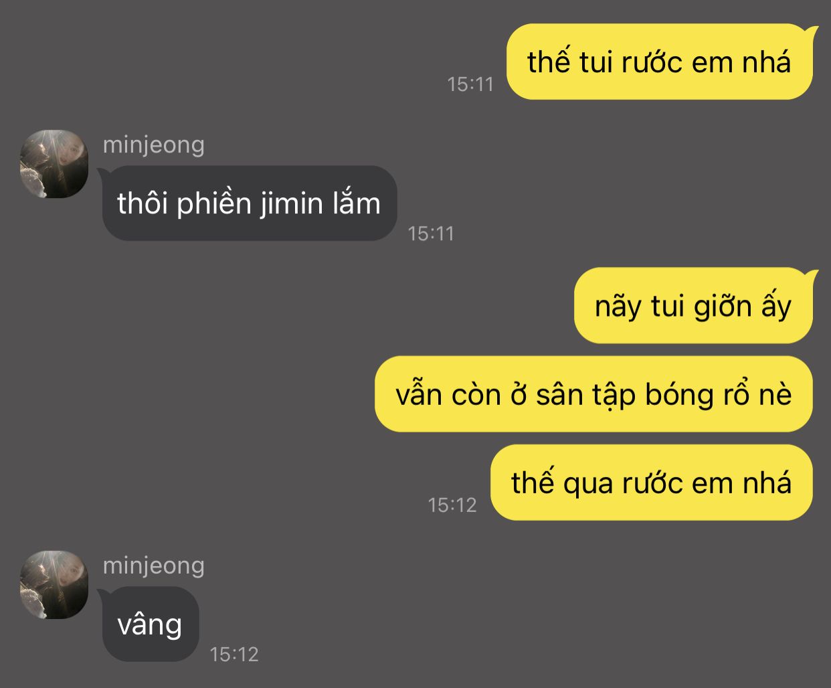Image resolution: width=831 pixels, height=688 pixels.
Task: Tap minjeong's avatar beside 'thôi phiền jimin lắm'
Action: (x=54, y=164)
